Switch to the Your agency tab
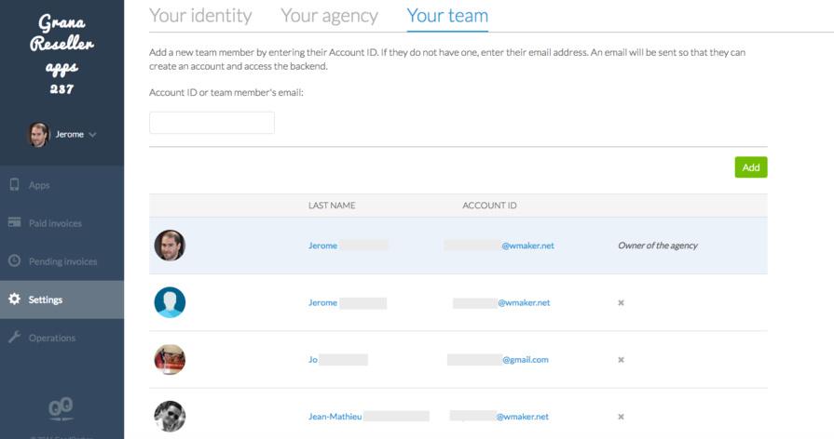 point(329,16)
